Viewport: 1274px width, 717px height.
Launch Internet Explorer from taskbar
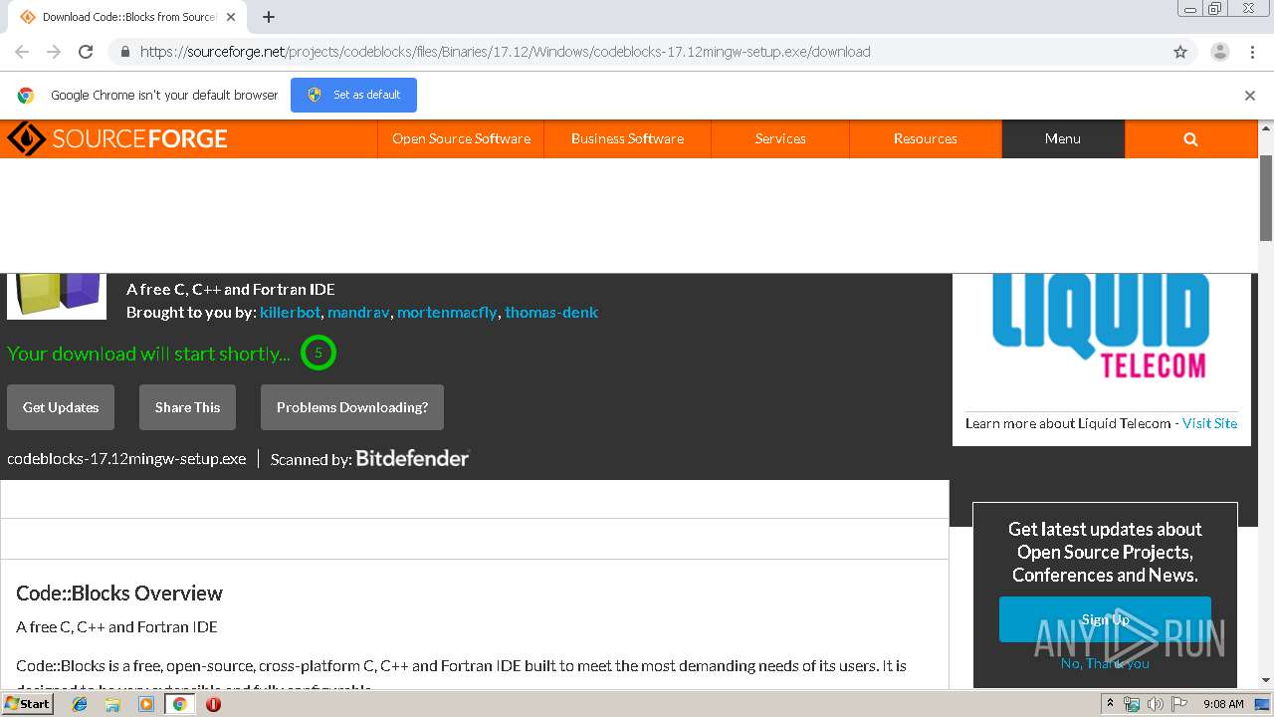point(80,704)
